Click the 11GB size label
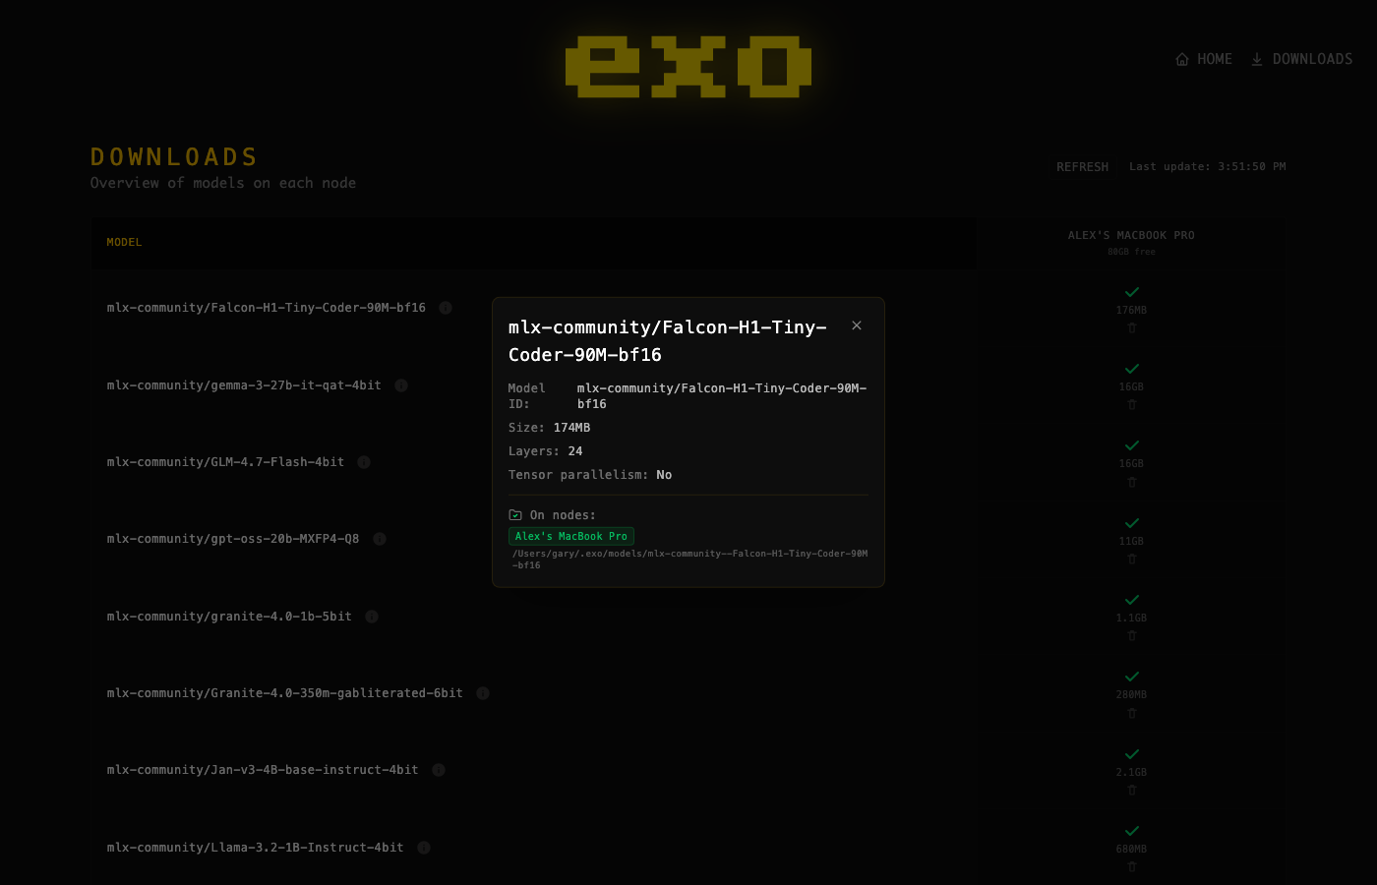Viewport: 1377px width, 885px height. pyautogui.click(x=1131, y=541)
